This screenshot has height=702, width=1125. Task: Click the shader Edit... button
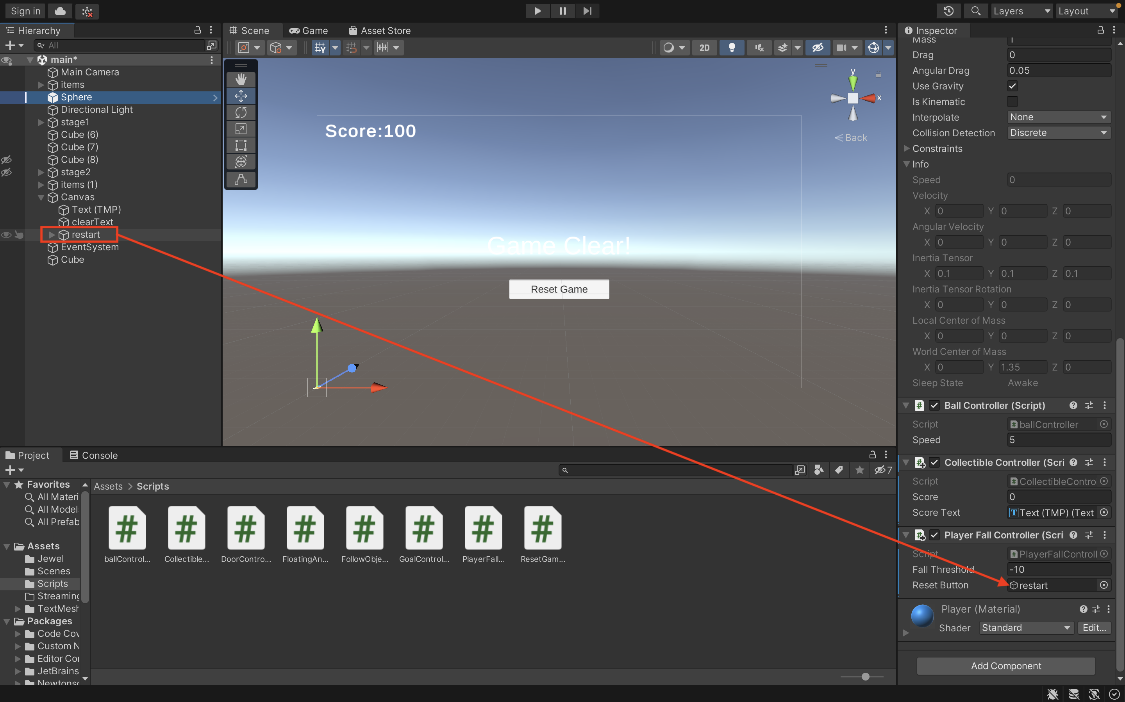coord(1094,628)
